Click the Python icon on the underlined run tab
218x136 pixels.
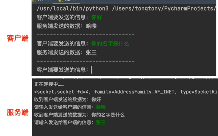(x=61, y=1)
